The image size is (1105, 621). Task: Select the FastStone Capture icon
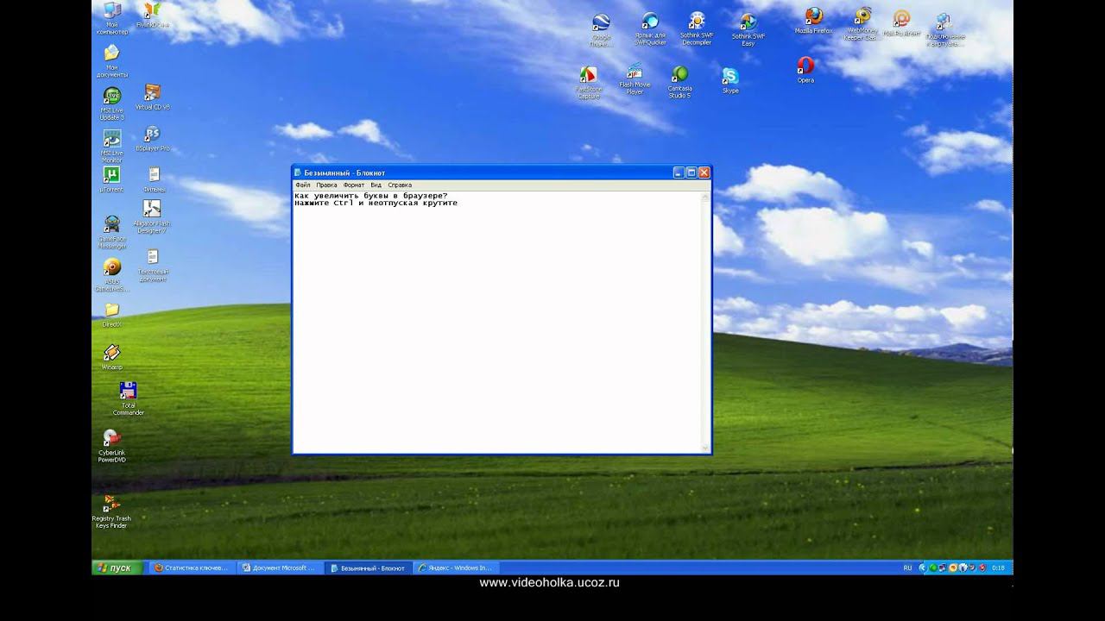tap(589, 83)
